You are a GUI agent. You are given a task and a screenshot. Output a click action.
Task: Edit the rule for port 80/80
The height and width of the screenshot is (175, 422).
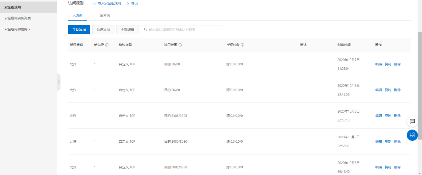point(378,90)
